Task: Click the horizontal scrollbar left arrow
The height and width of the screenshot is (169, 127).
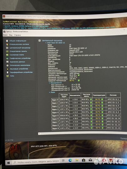Action: tap(39, 134)
